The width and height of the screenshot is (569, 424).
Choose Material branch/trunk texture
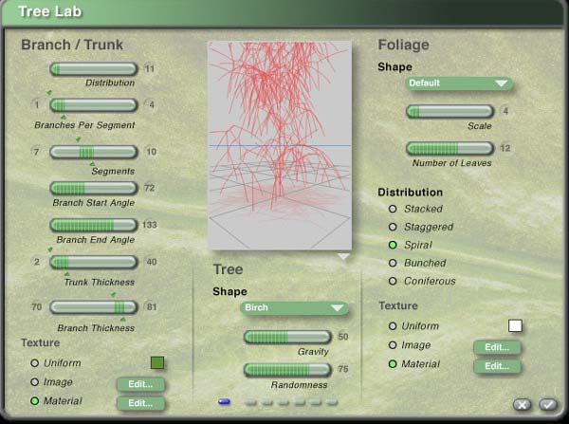35,401
